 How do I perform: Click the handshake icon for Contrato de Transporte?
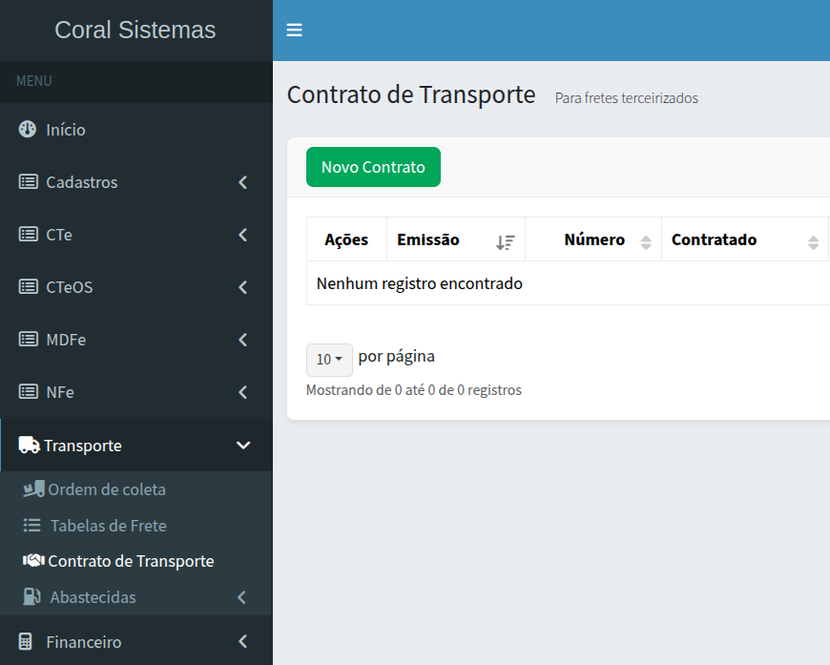[33, 561]
